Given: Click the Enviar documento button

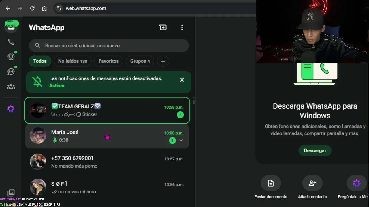Looking at the screenshot, I should [x=271, y=187].
